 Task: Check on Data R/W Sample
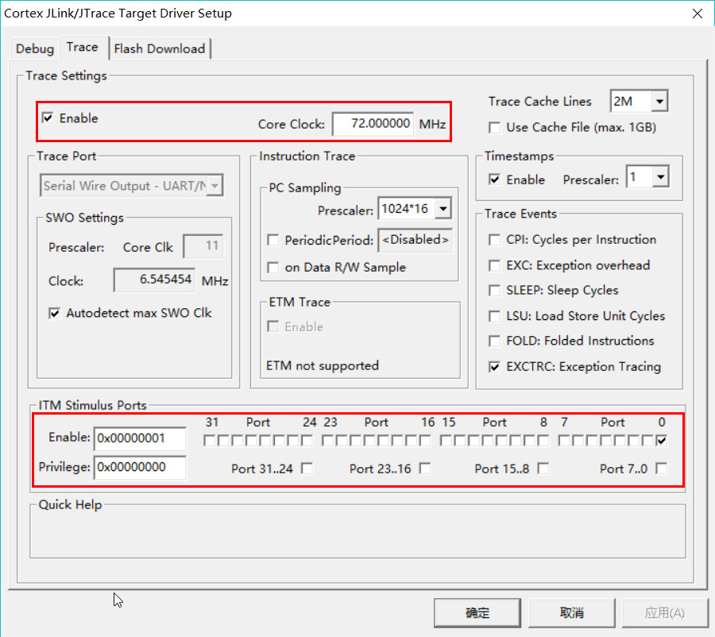(x=273, y=268)
